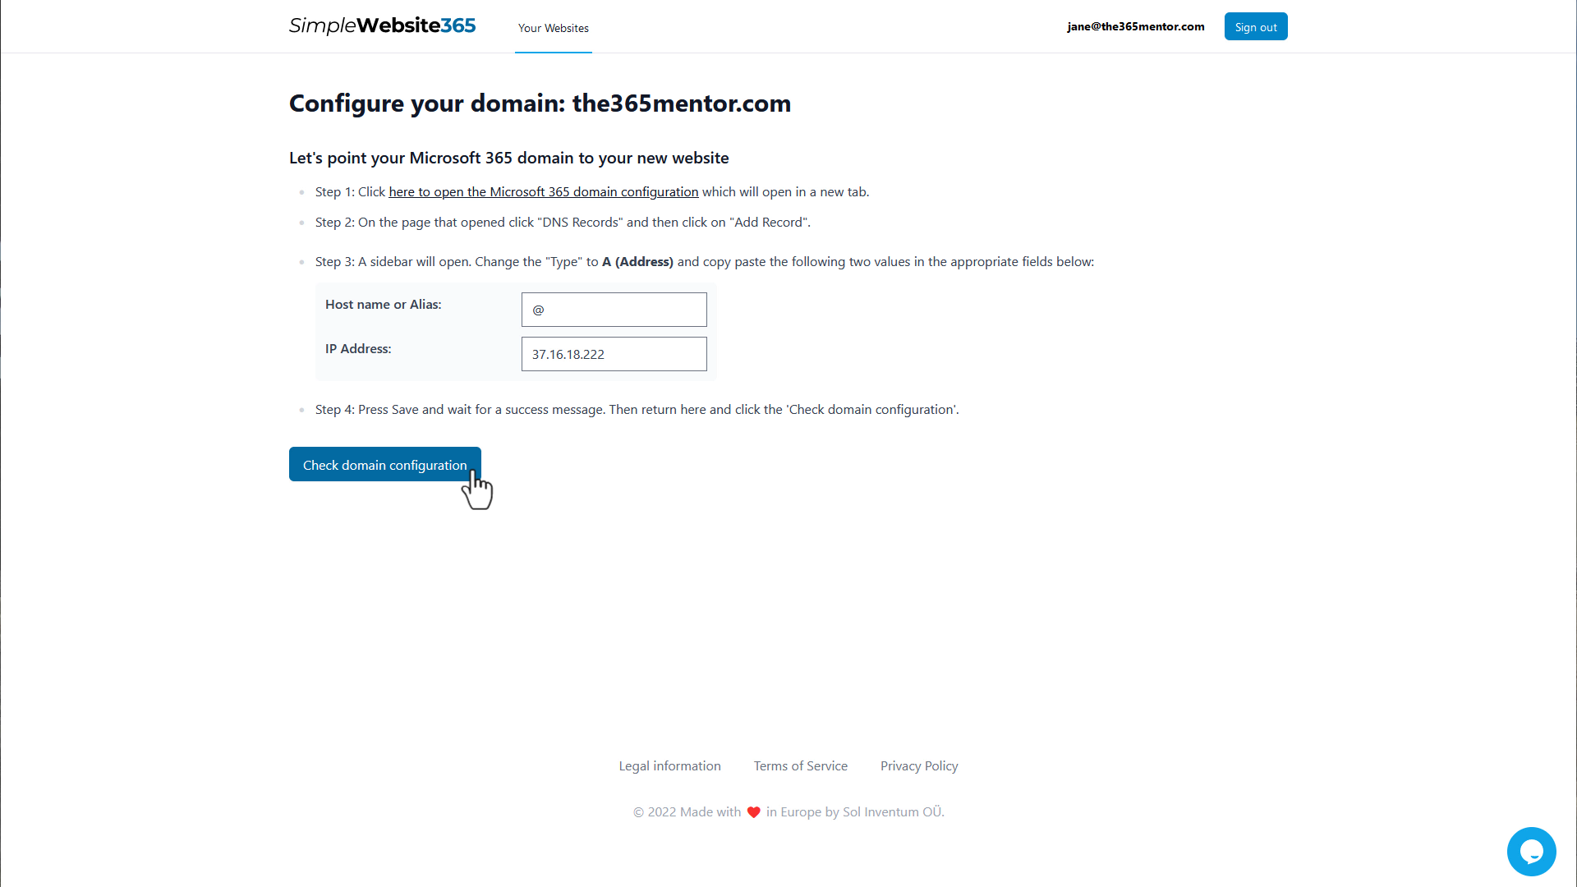Open Microsoft 365 domain configuration link

544,191
